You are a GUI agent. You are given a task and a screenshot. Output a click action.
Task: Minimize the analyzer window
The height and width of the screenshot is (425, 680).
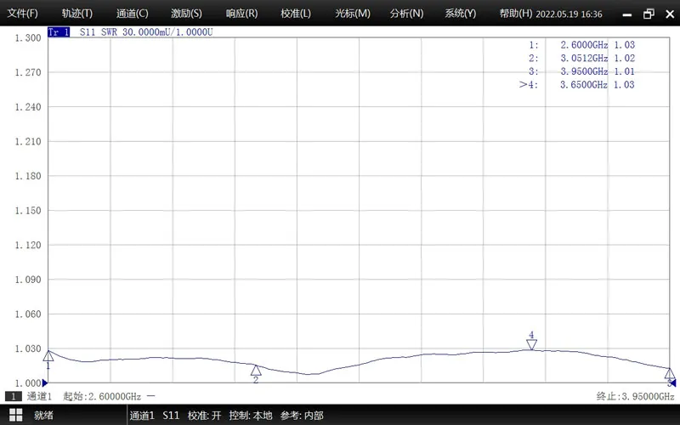click(x=627, y=14)
